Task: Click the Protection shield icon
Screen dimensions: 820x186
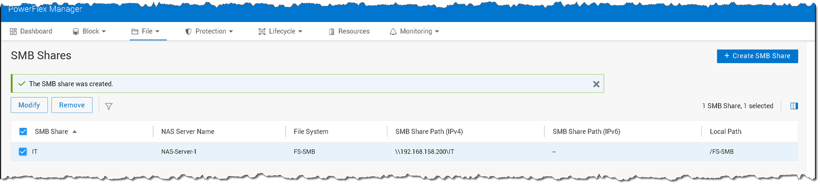Action: click(x=189, y=32)
